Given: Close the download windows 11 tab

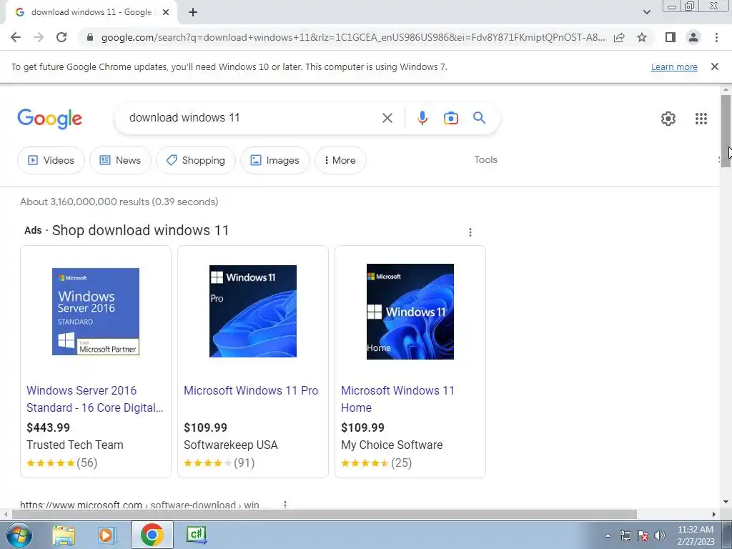Looking at the screenshot, I should 166,13.
